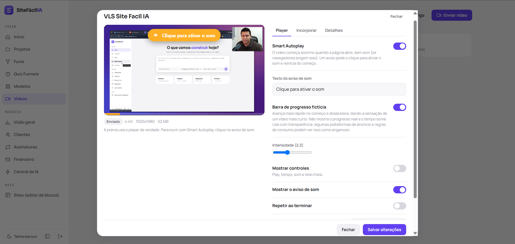The height and width of the screenshot is (244, 515).
Task: Click the Enviado status badge
Action: coord(113,122)
